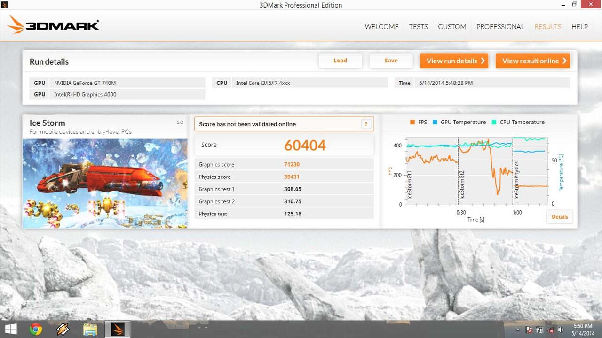
Task: Switch to the Custom tab
Action: (x=452, y=27)
